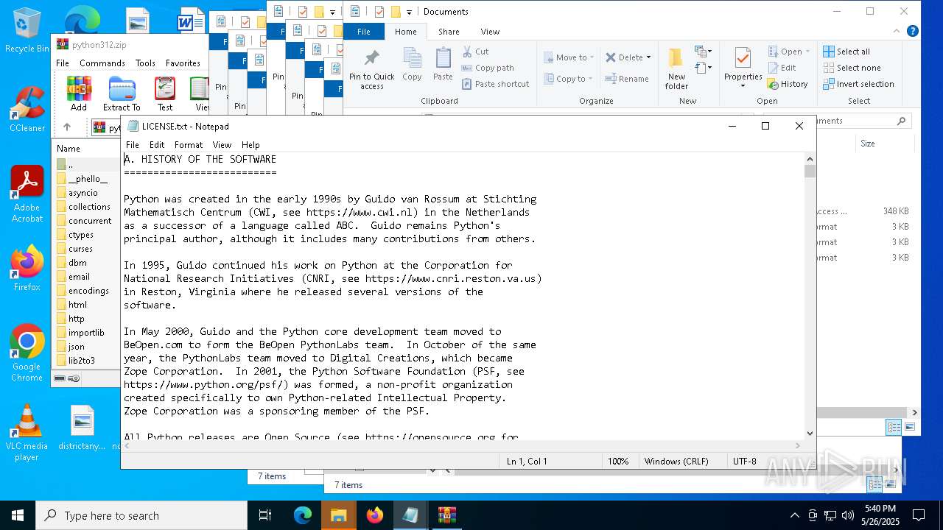
Task: Click New folder icon in ribbon
Action: (676, 69)
